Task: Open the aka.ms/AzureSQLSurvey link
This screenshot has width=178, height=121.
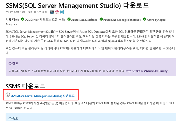Action: [147, 71]
